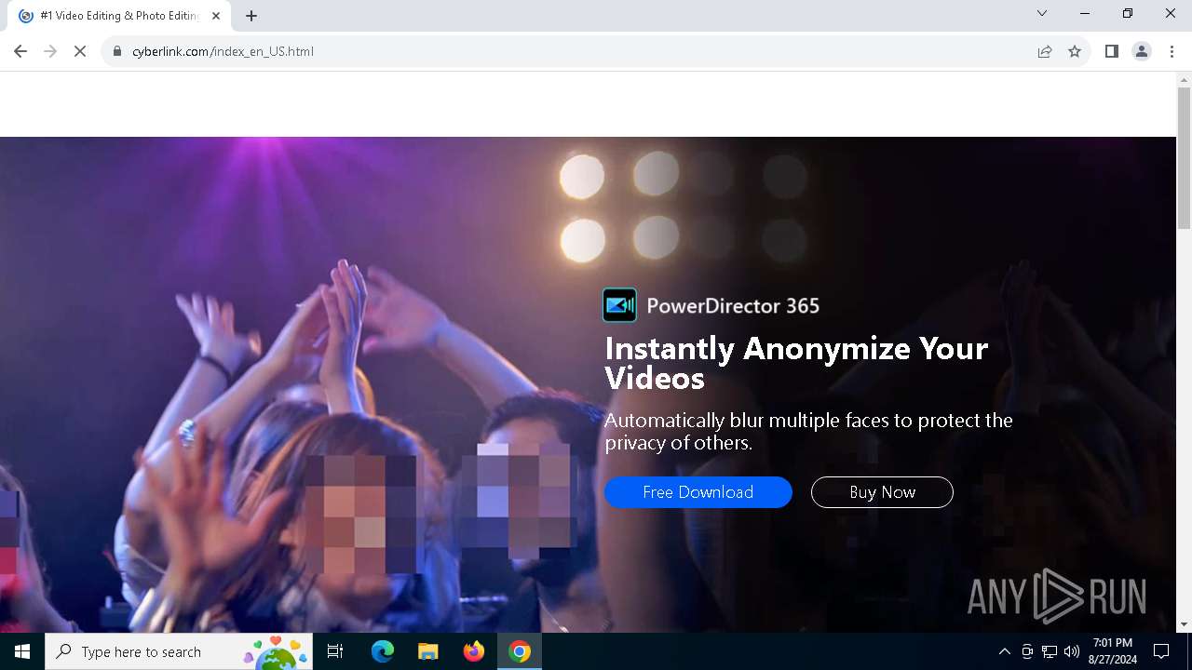
Task: Open Task View on the taskbar
Action: tap(335, 651)
